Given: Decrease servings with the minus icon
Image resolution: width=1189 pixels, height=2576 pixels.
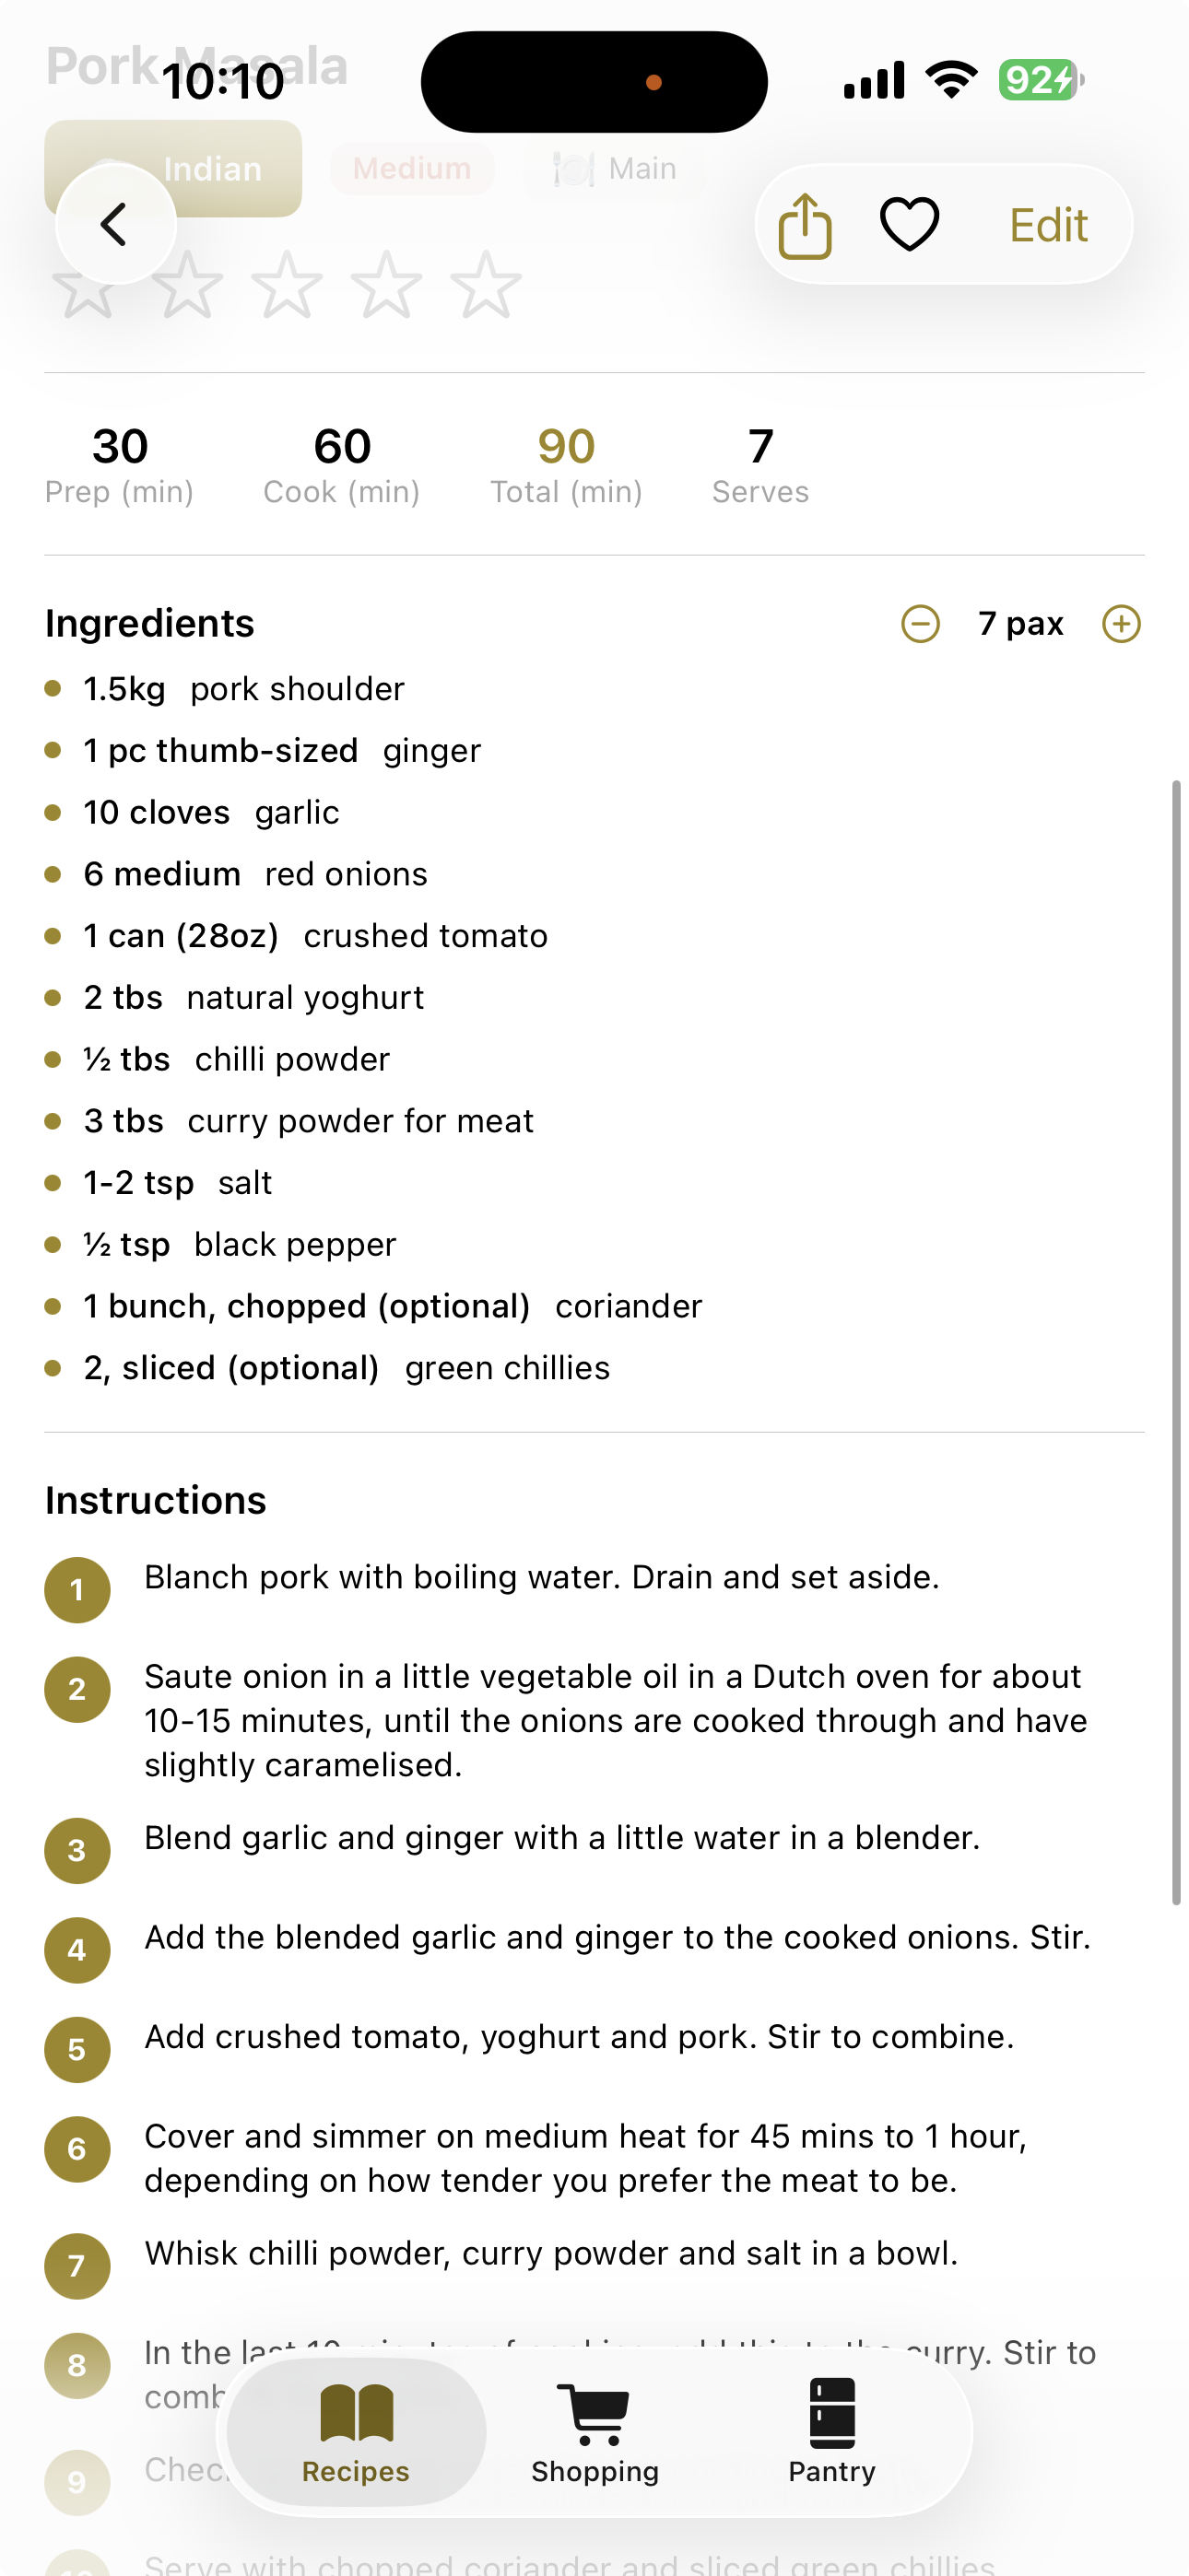Looking at the screenshot, I should [920, 622].
